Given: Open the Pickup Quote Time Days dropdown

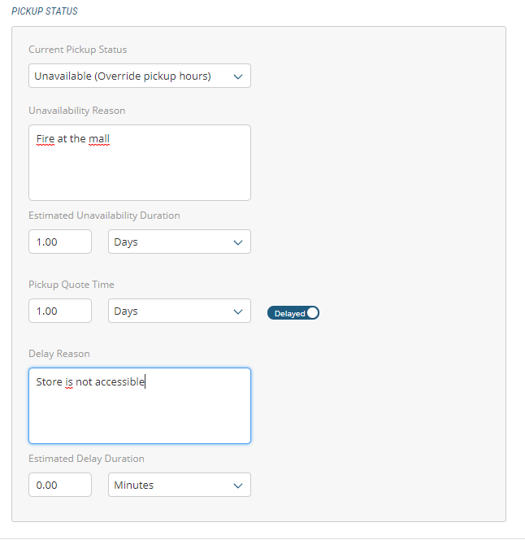Looking at the screenshot, I should point(179,311).
